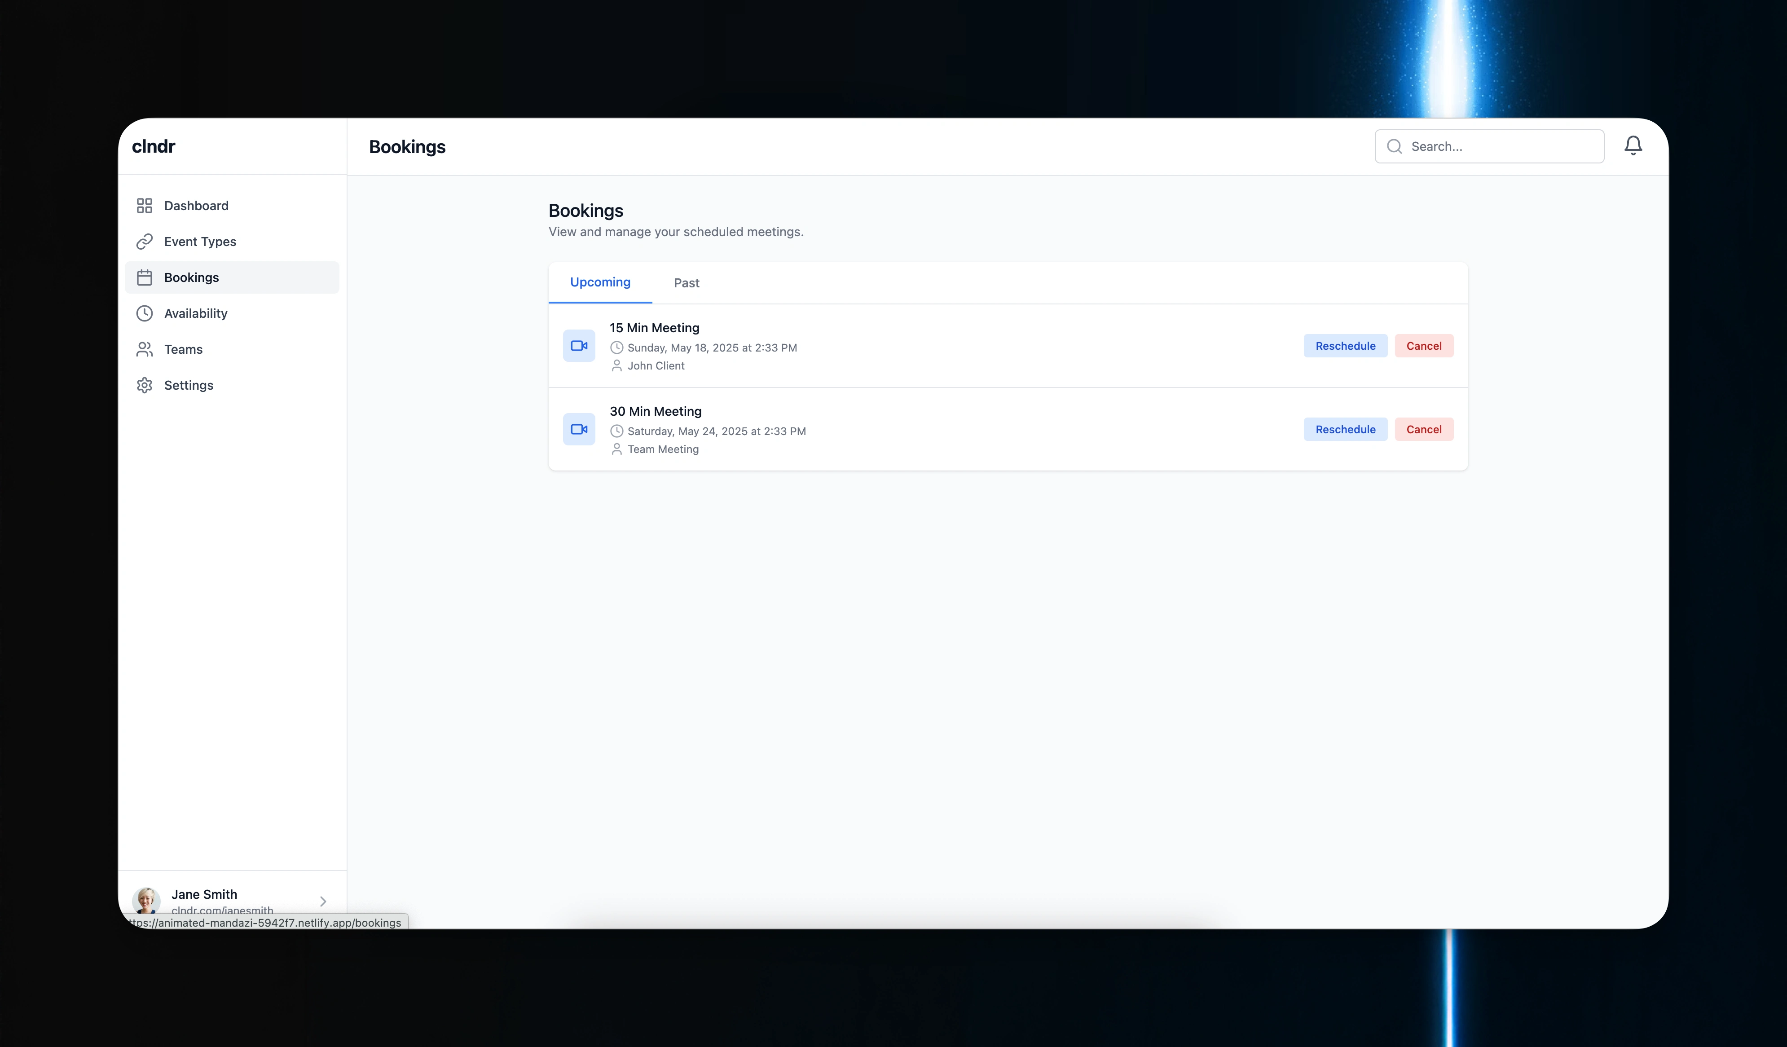Click Jane Smith's avatar photo
The width and height of the screenshot is (1787, 1047).
click(x=146, y=901)
